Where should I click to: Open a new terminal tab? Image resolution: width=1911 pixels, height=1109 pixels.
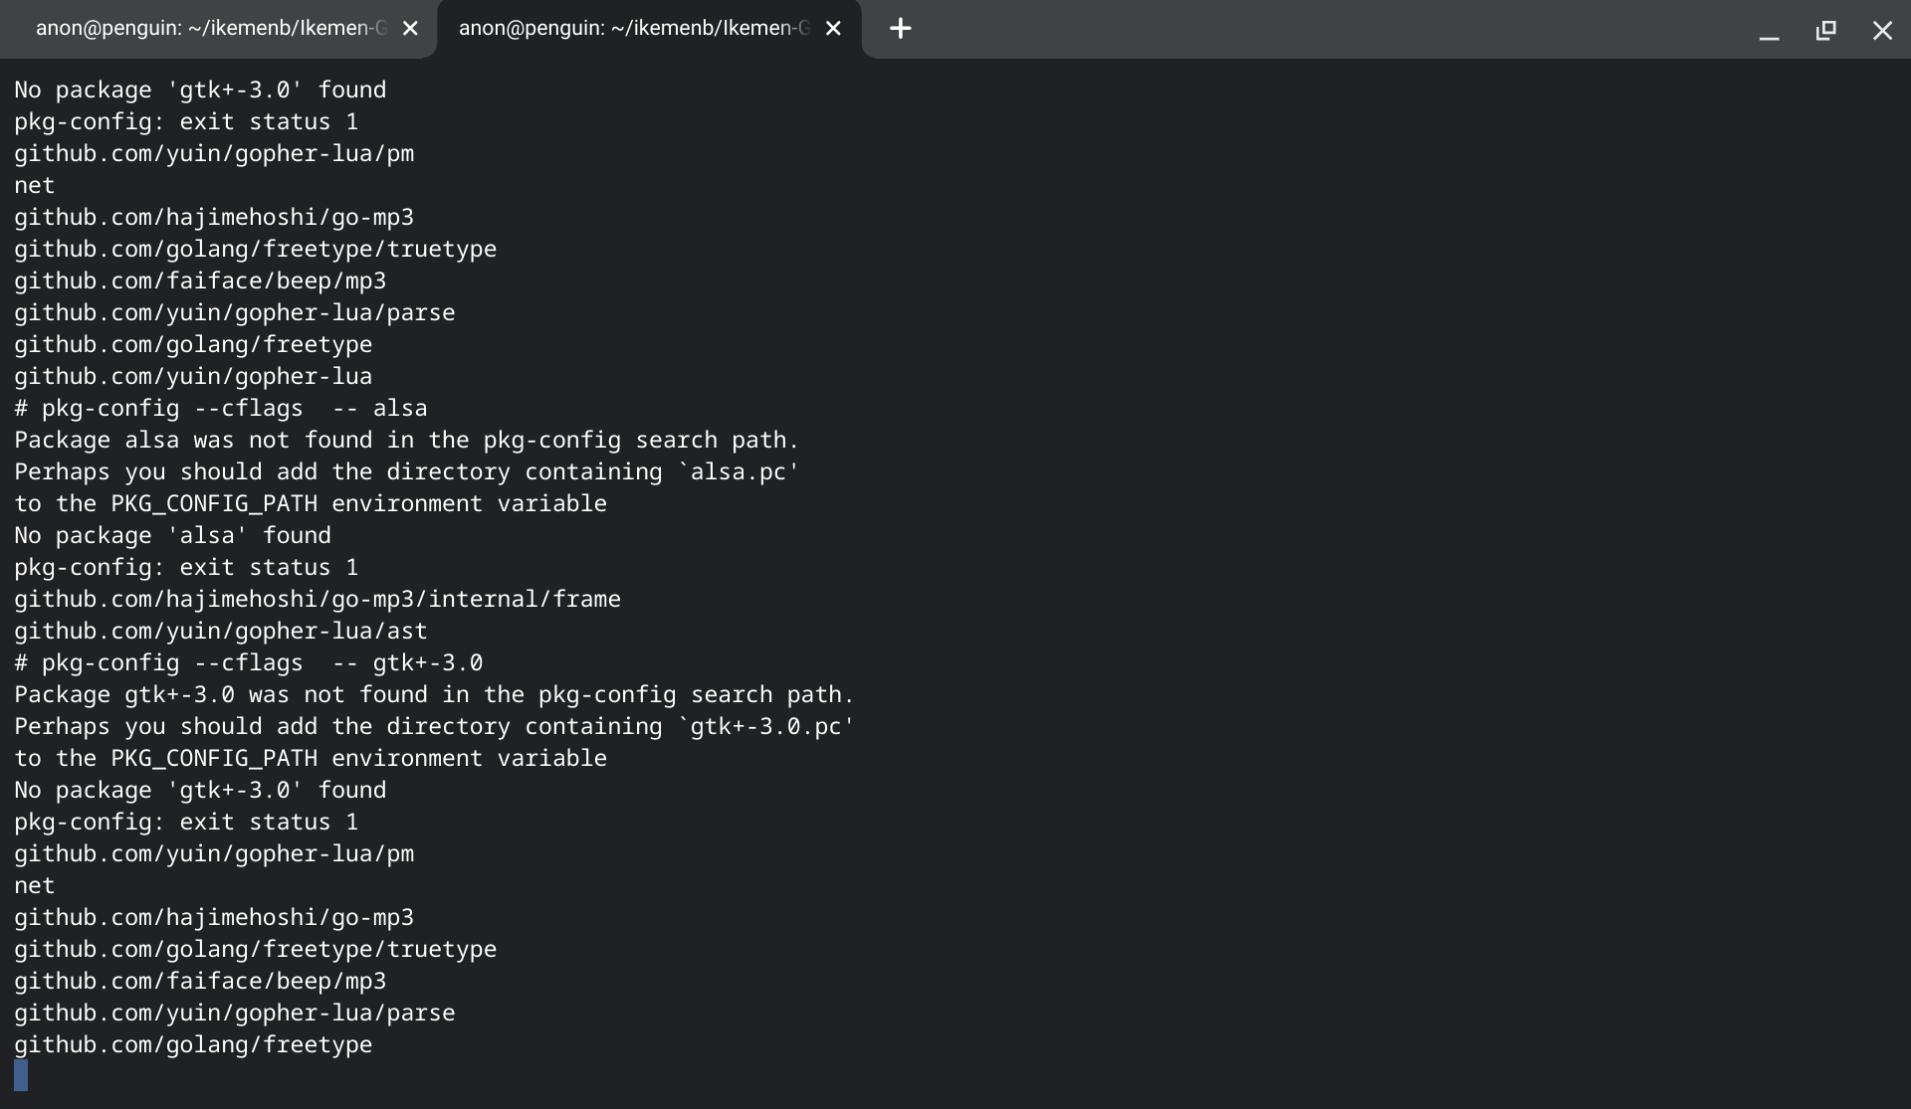900,28
